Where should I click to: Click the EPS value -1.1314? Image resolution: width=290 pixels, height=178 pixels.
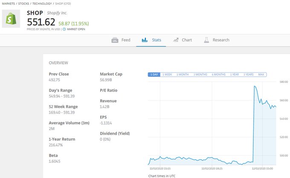[x=106, y=123]
